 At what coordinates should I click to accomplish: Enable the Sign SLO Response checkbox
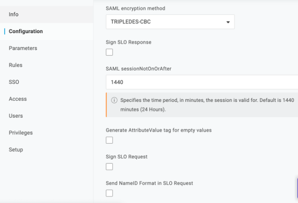[x=109, y=52]
